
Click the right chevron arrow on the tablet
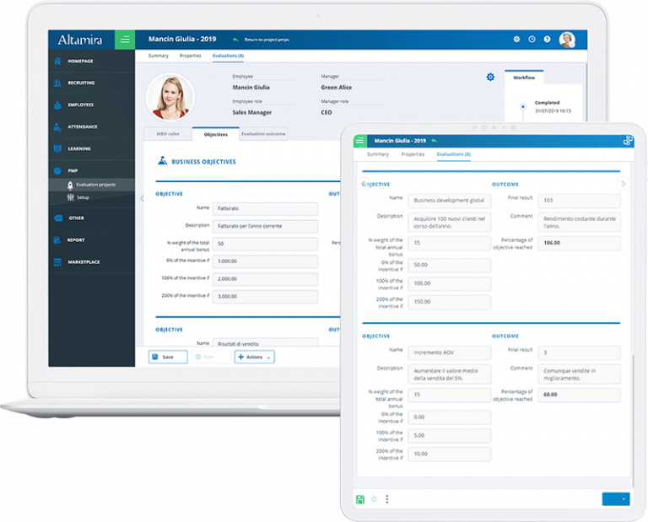pos(624,183)
